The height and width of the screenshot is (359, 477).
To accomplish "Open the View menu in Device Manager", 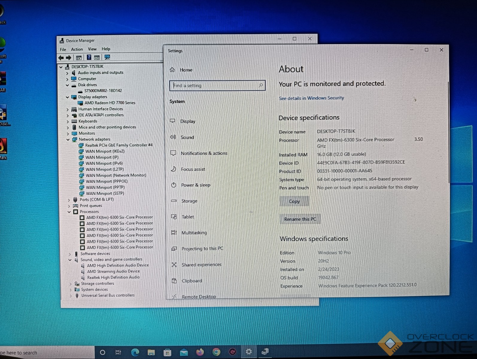I will pyautogui.click(x=92, y=49).
